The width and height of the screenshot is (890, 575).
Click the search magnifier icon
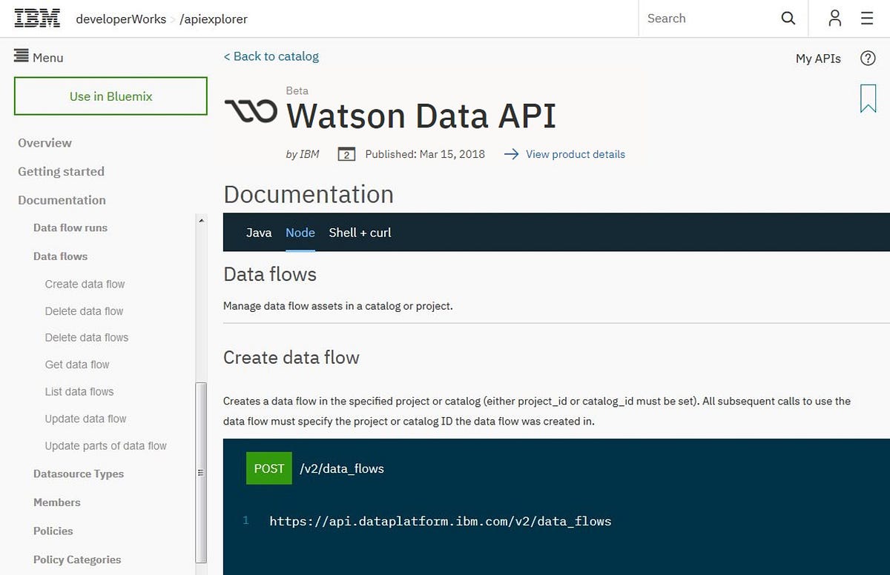click(x=788, y=18)
